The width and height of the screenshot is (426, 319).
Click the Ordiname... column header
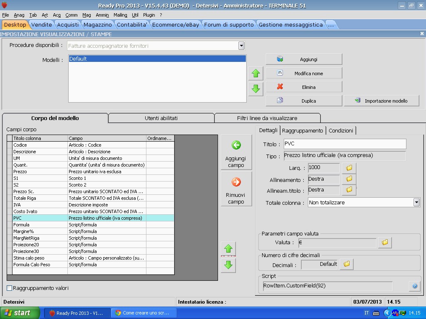tap(160, 138)
